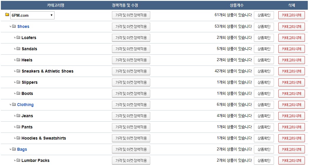Open the 6PM.com site dropdown
Image resolution: width=309 pixels, height=166 pixels.
click(32, 15)
